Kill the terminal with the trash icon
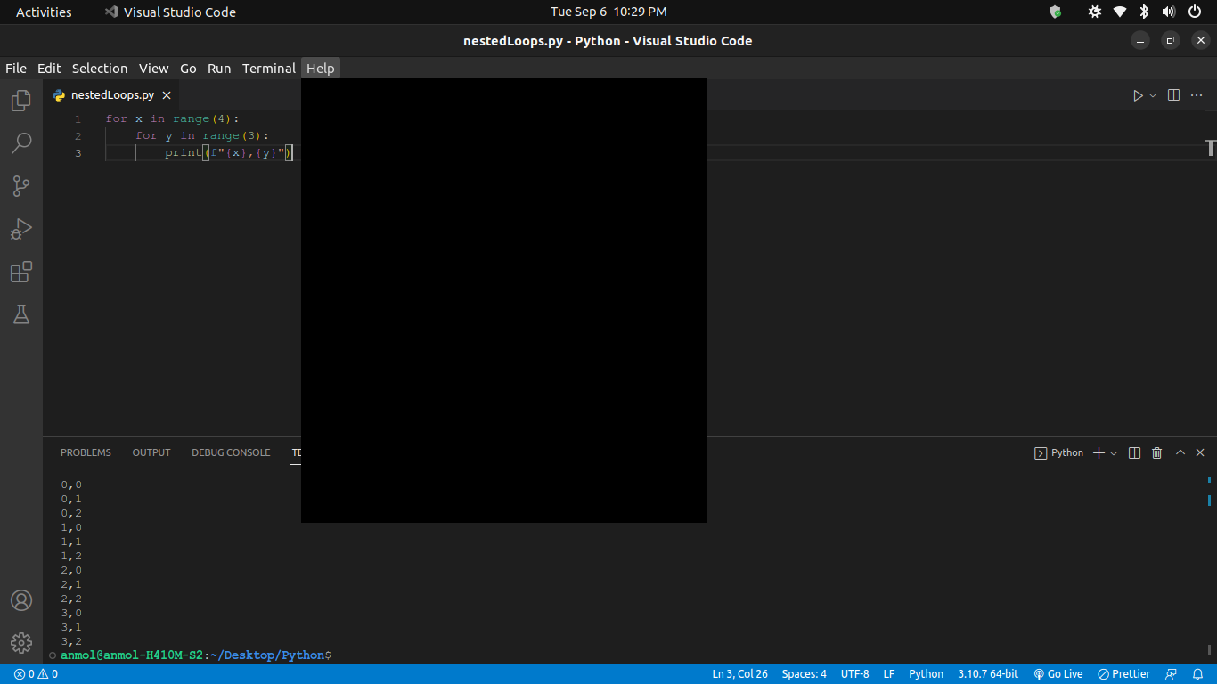Image resolution: width=1217 pixels, height=684 pixels. [1156, 452]
